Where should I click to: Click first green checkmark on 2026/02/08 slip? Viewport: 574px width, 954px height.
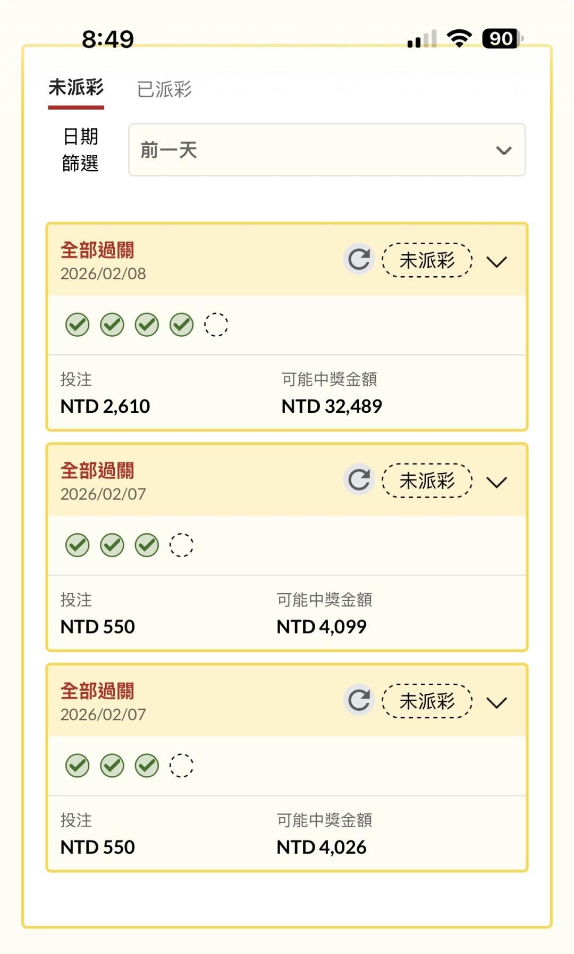point(78,325)
